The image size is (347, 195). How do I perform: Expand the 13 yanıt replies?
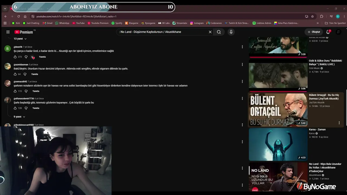pyautogui.click(x=20, y=39)
